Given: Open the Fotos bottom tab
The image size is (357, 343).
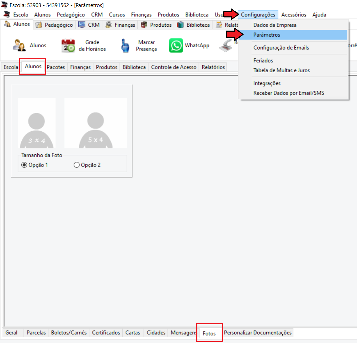Looking at the screenshot, I should pos(209,333).
